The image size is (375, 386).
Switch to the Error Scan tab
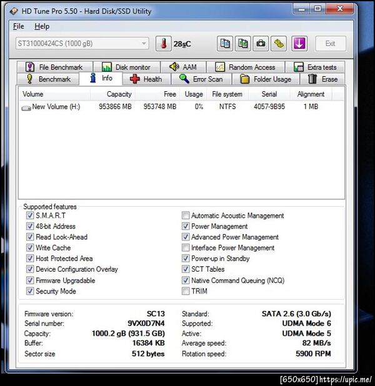click(201, 79)
